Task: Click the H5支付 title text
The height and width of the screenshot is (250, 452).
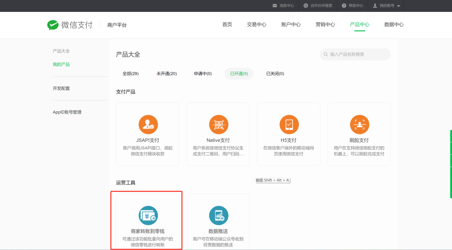Action: pos(289,140)
